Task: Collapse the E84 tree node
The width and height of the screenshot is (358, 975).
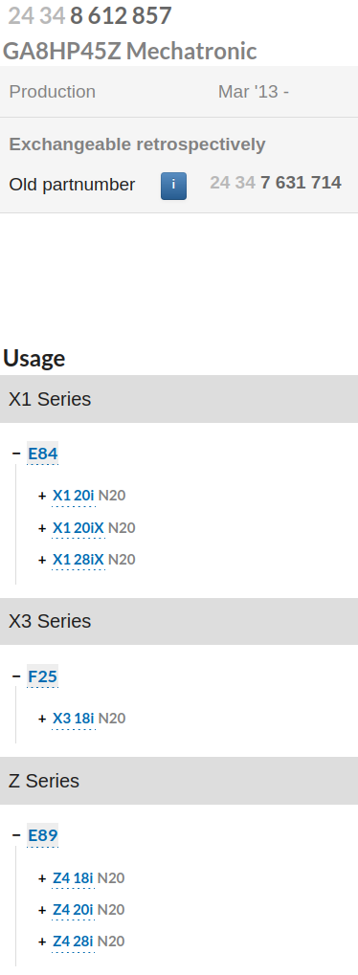Action: coord(17,454)
